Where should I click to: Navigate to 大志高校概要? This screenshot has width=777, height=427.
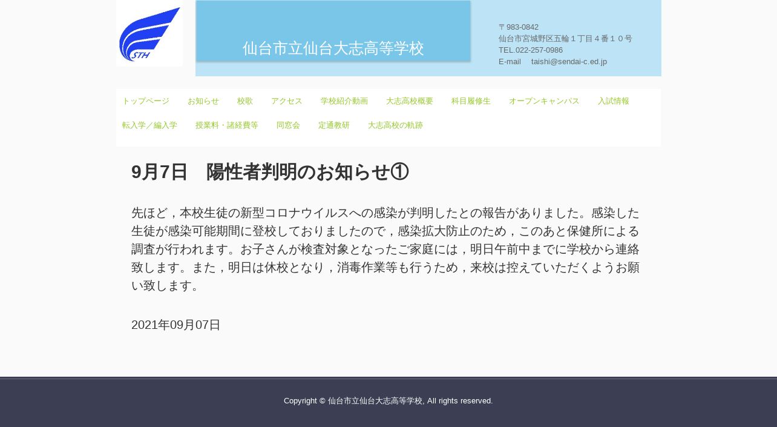pos(410,101)
